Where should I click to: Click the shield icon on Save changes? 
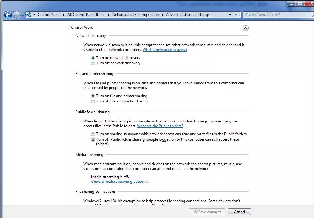tap(196, 212)
